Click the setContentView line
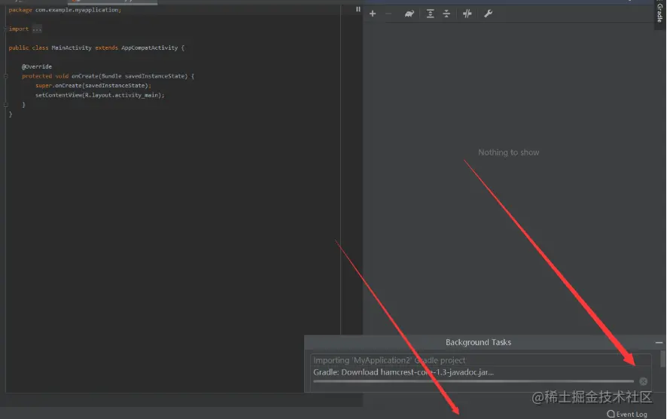 [x=99, y=95]
